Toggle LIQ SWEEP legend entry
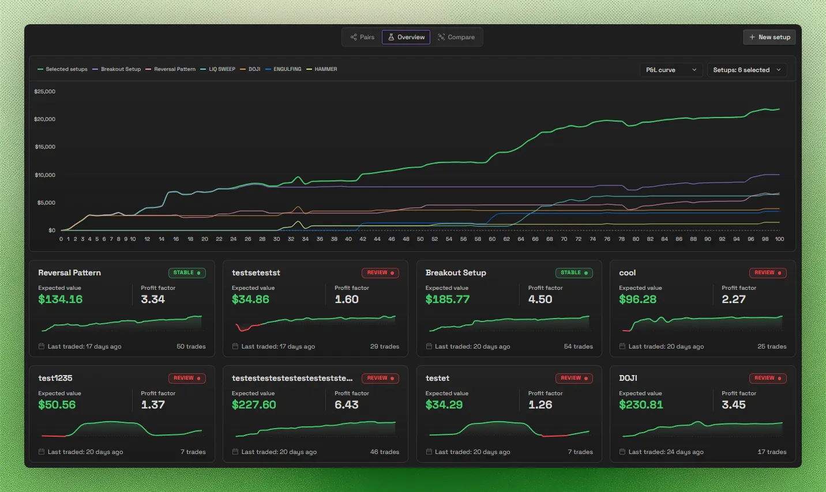826x492 pixels. pos(218,69)
